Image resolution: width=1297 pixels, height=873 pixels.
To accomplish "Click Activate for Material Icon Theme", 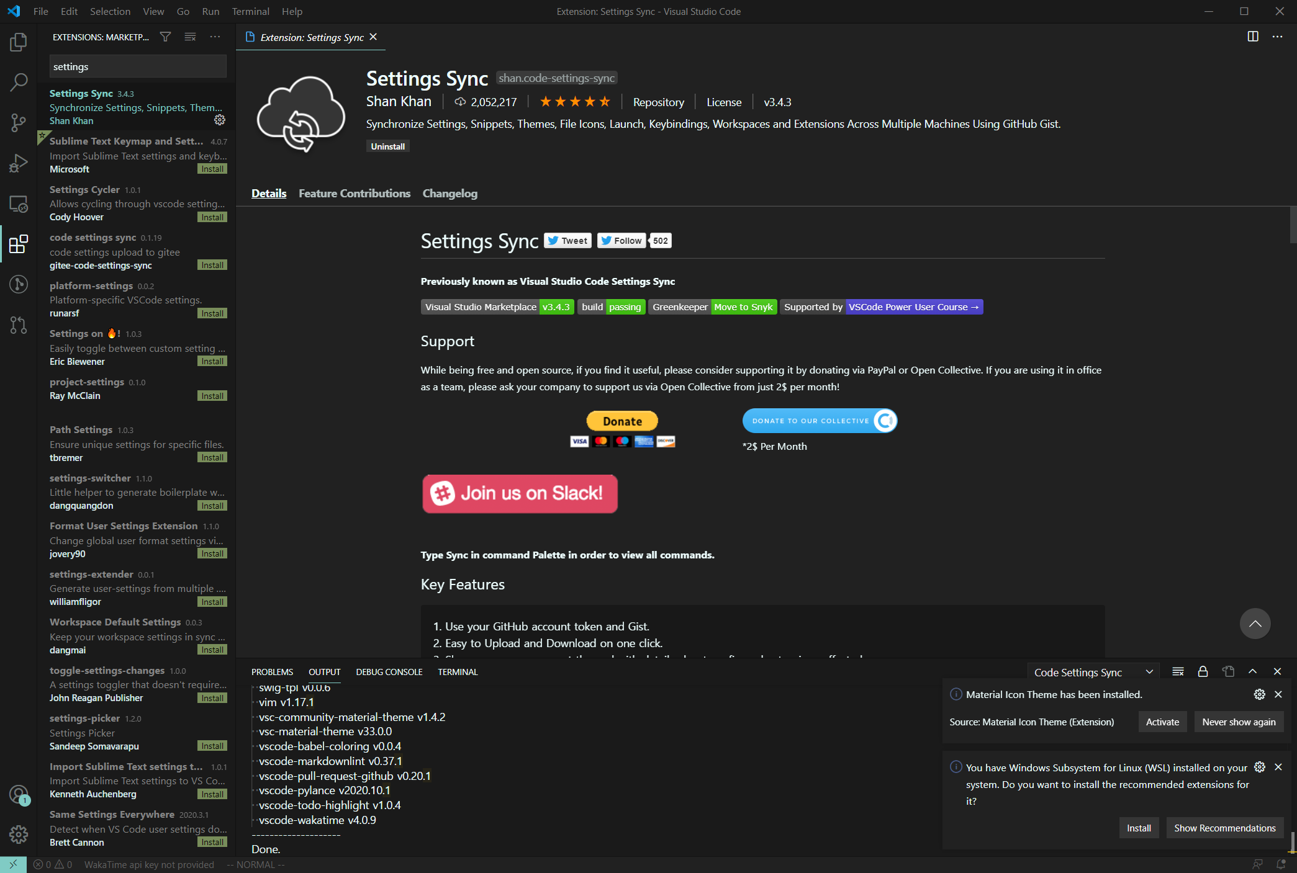I will [1162, 722].
